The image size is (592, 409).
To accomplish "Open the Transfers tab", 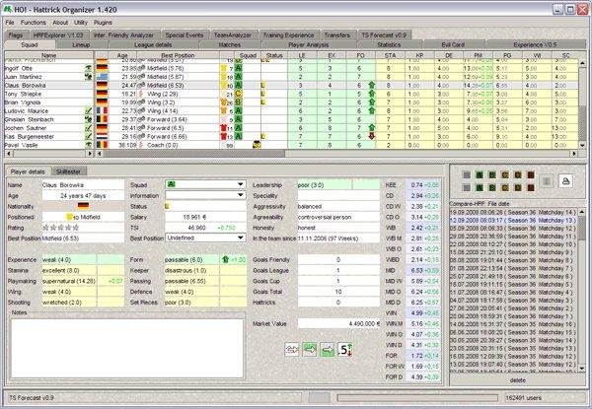I will tap(337, 35).
